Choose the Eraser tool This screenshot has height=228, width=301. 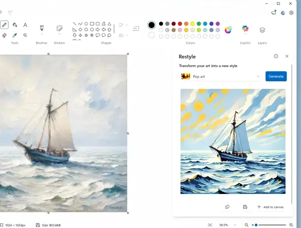[4, 36]
